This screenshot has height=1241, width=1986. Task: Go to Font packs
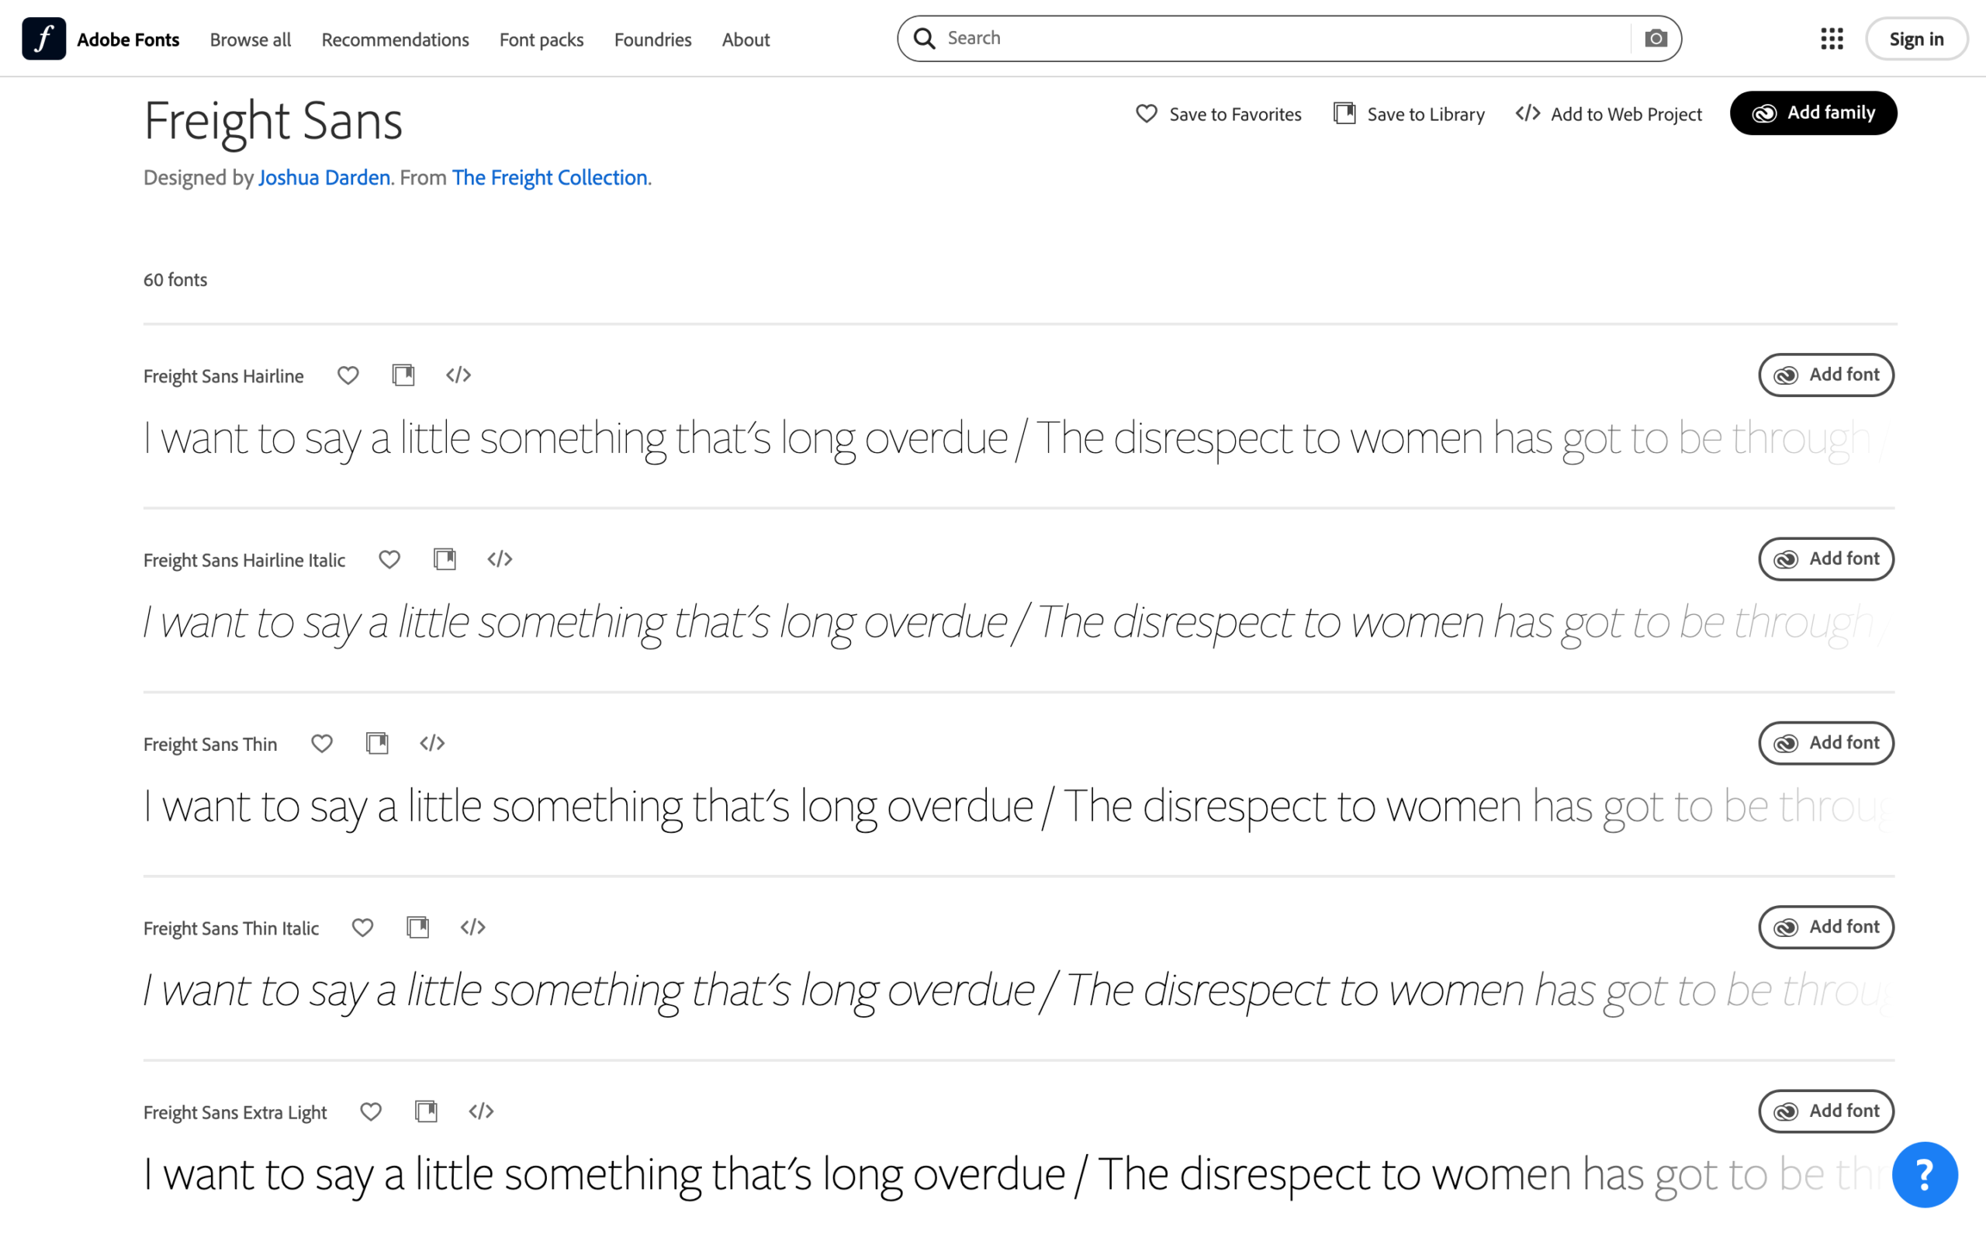point(541,40)
